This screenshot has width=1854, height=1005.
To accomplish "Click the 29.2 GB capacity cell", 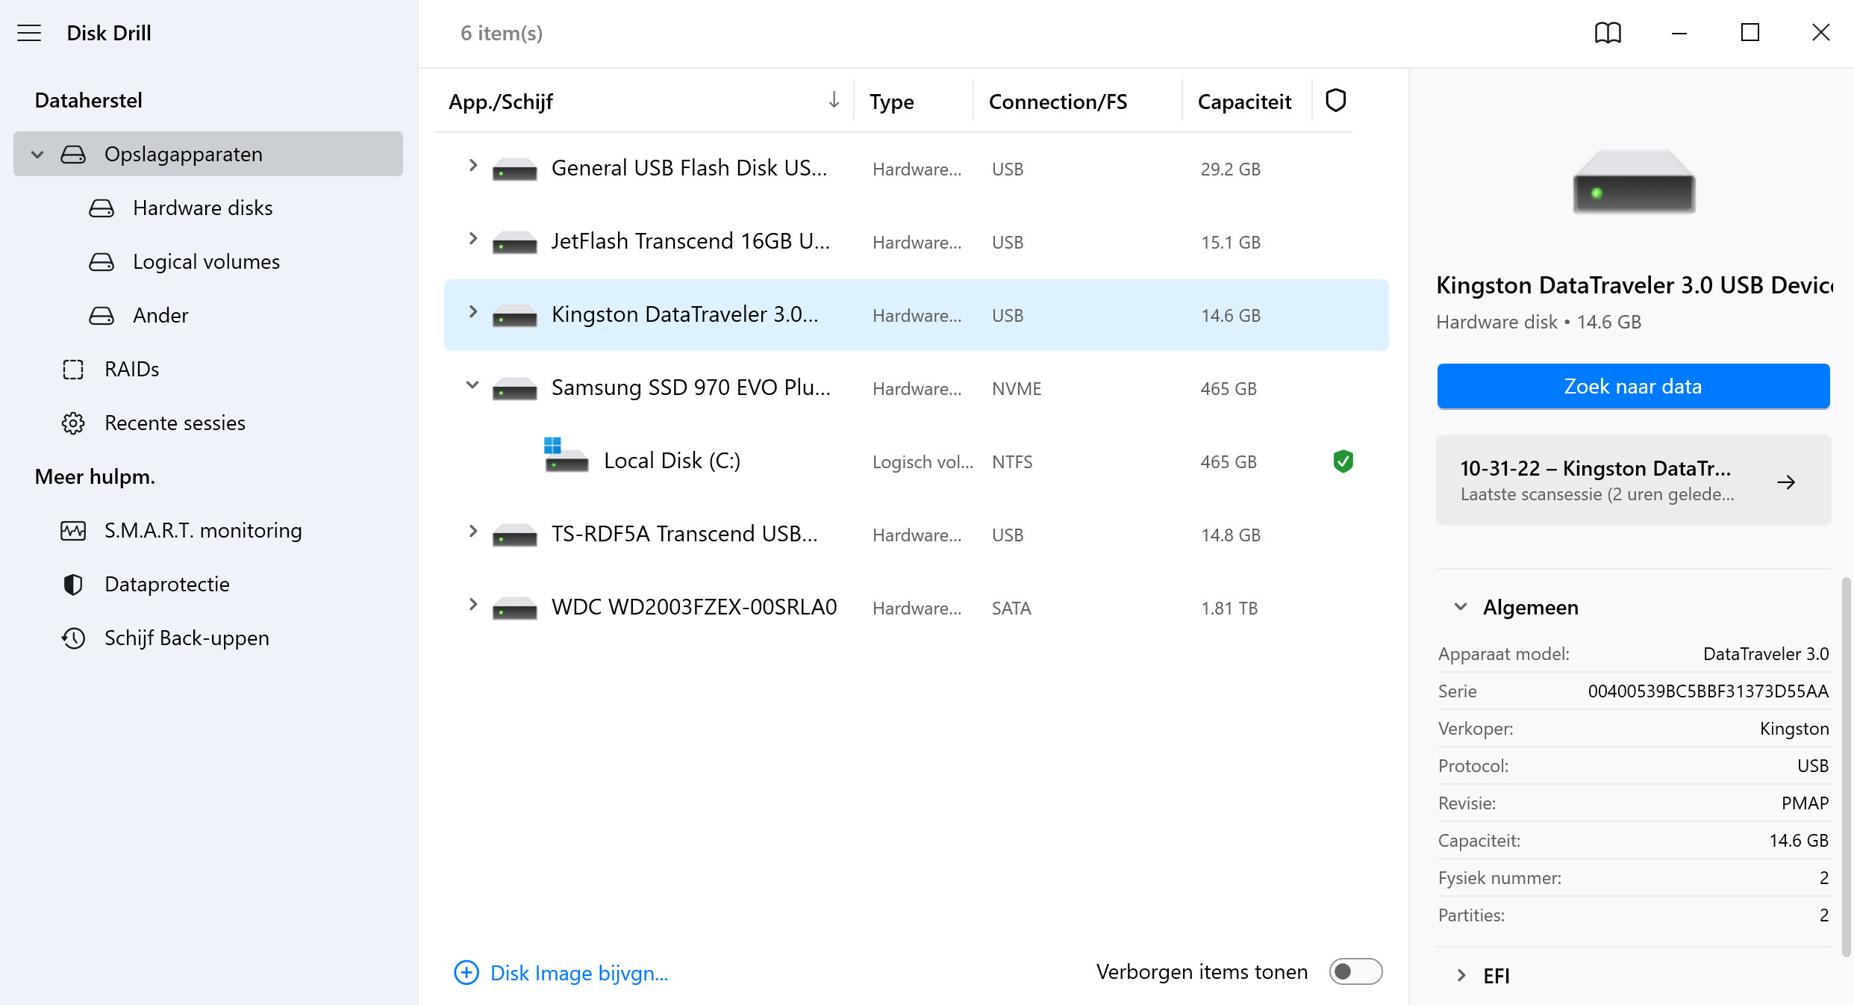I will [1231, 169].
